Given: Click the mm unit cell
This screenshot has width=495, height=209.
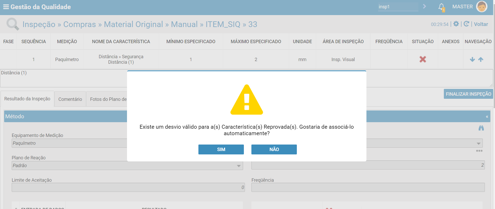Looking at the screenshot, I should 302,60.
